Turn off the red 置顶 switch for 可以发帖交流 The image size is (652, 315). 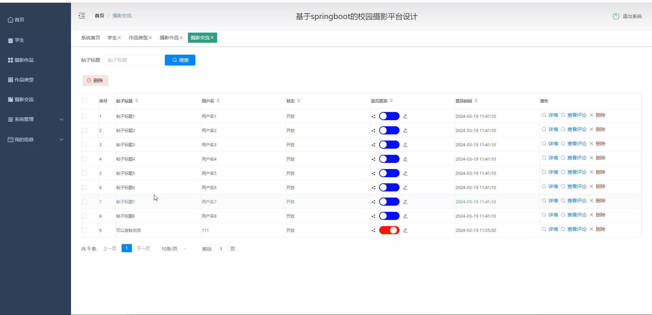[389, 230]
